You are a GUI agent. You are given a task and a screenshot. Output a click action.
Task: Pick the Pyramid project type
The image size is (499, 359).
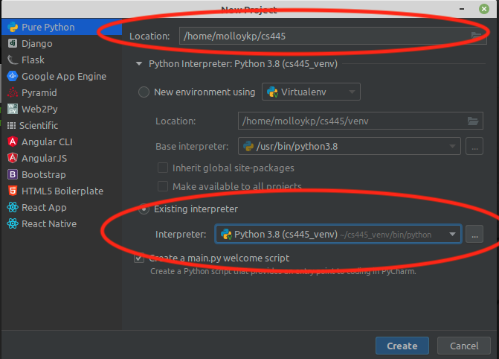39,92
